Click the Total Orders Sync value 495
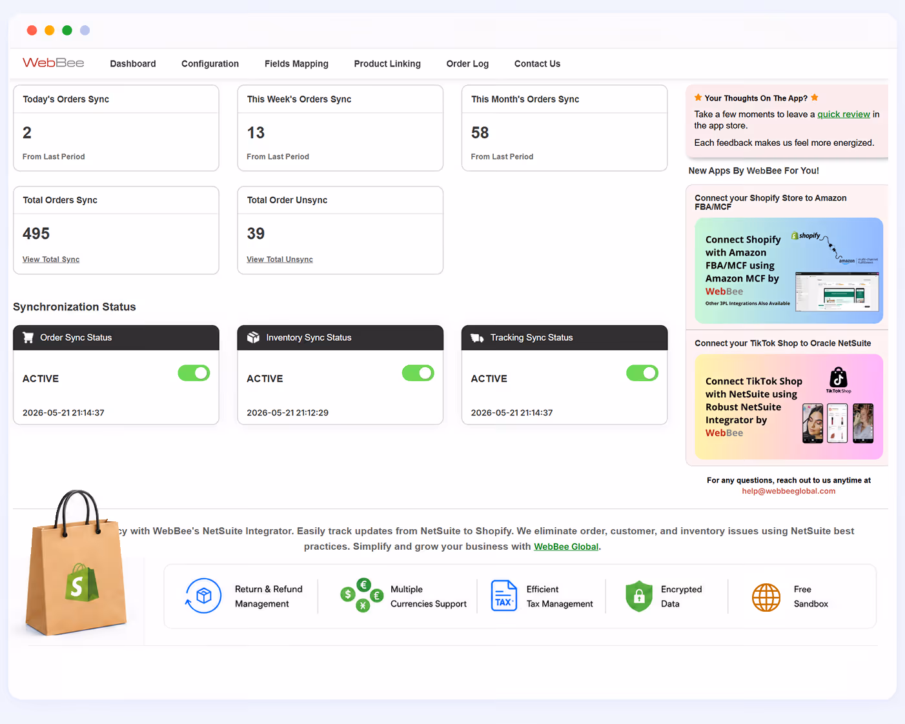This screenshot has width=905, height=724. tap(36, 234)
